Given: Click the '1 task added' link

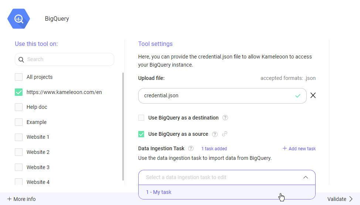Looking at the screenshot, I should [214, 149].
